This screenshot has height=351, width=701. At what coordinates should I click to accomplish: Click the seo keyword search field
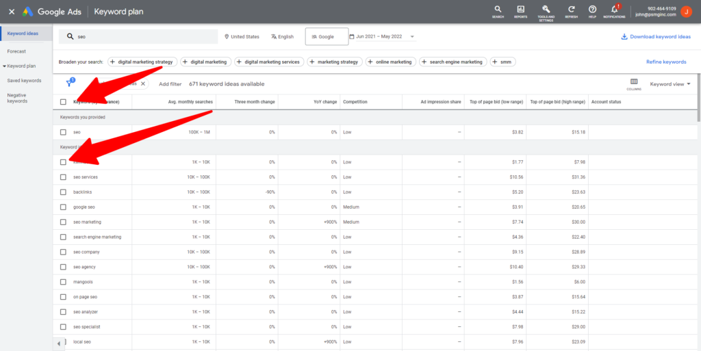pos(138,37)
